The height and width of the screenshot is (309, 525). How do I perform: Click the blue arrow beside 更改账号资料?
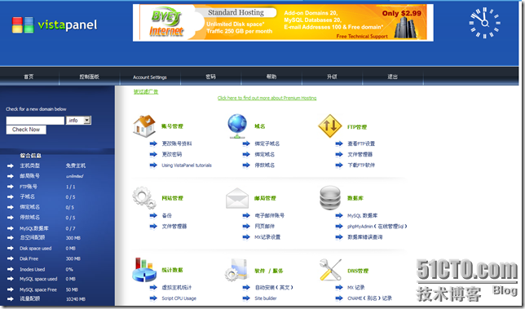pos(153,143)
